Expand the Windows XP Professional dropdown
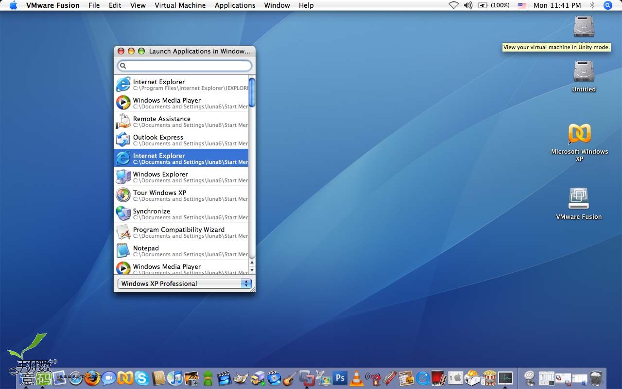 pyautogui.click(x=185, y=283)
